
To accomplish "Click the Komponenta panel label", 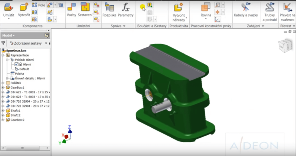I will (x=32, y=26).
